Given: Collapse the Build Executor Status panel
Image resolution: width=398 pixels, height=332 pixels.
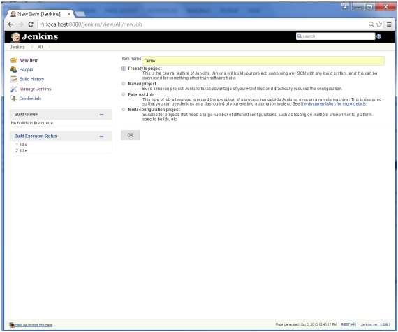Looking at the screenshot, I should [x=101, y=136].
